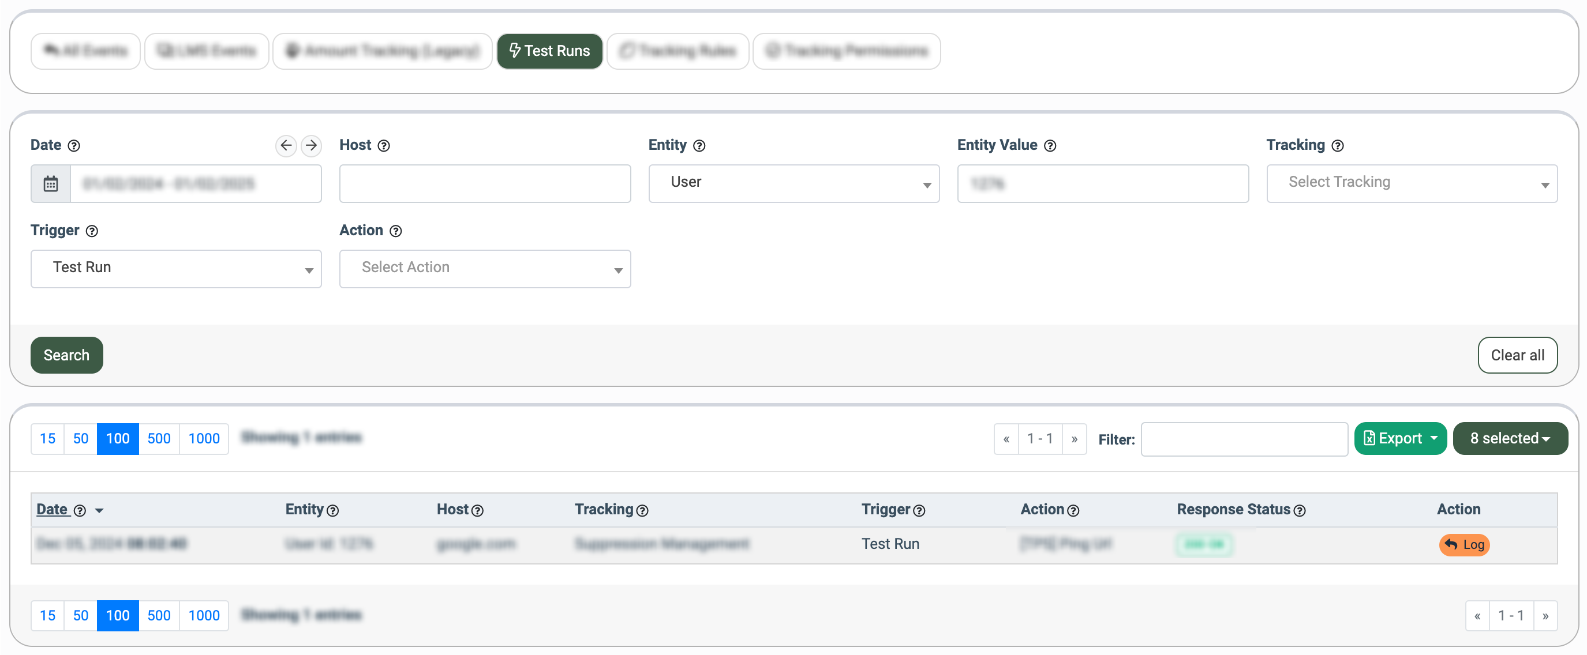Click the next date right arrow
Screen dimensions: 1587x655
[x=312, y=145]
